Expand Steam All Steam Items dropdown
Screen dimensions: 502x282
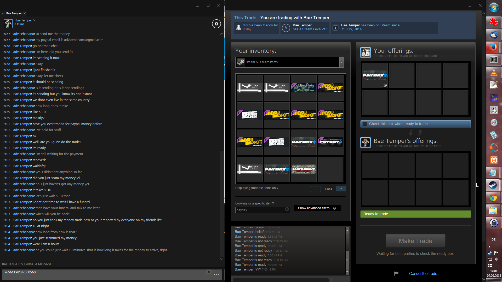[341, 62]
